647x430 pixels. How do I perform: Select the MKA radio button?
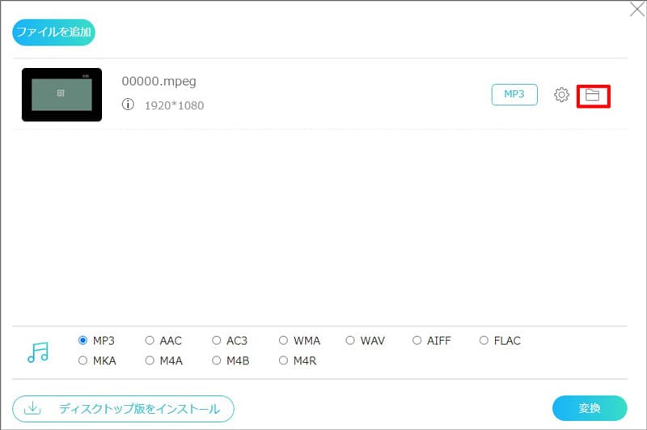[x=82, y=361]
